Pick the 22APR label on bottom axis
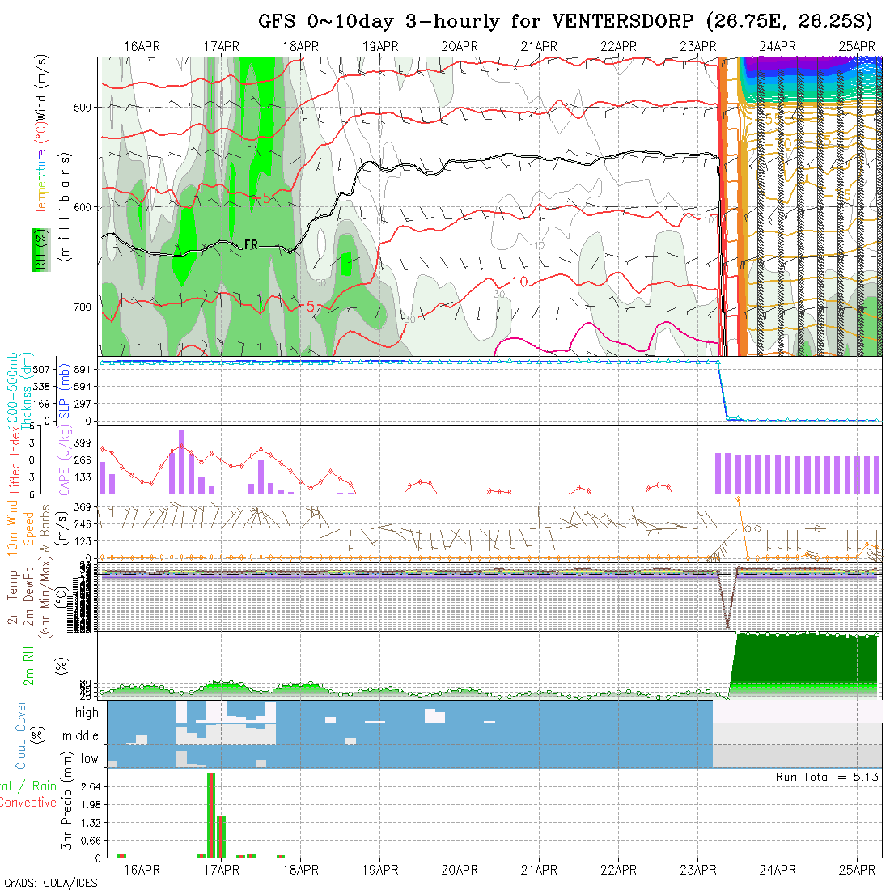The image size is (890, 890). (619, 870)
